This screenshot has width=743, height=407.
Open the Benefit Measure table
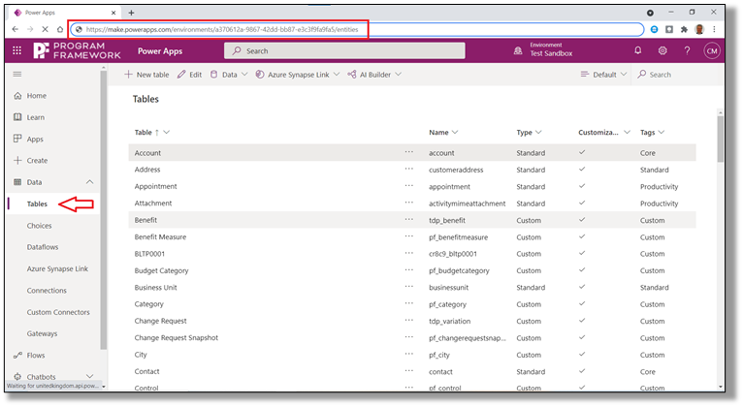click(160, 236)
